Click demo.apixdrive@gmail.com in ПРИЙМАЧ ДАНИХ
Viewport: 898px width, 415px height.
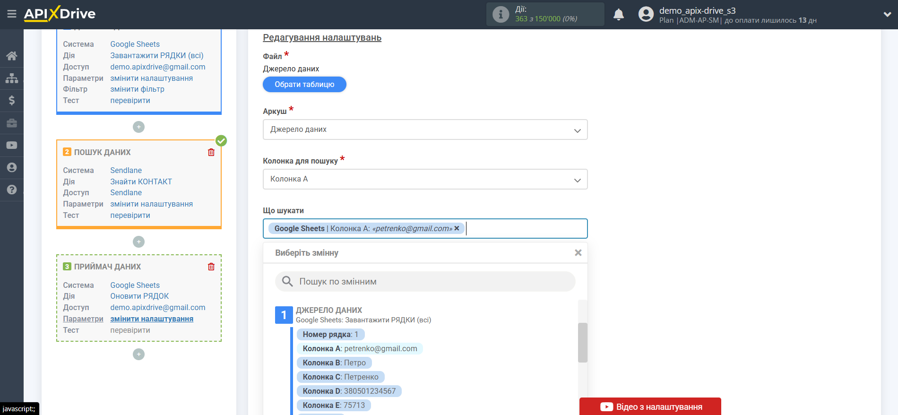click(158, 307)
